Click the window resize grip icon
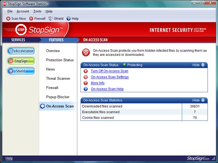Viewport: 218px width, 163px height. [214, 158]
